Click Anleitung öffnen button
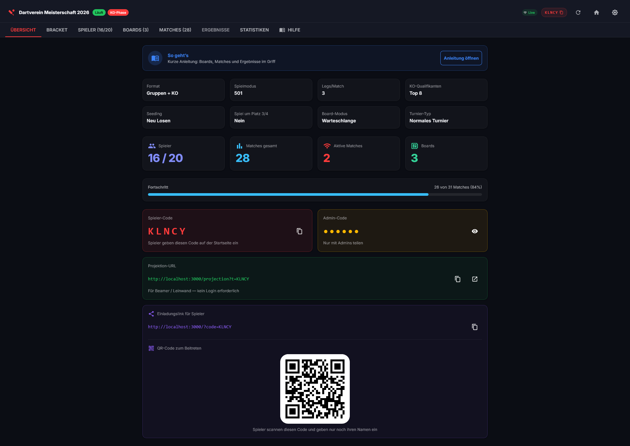 [x=461, y=58]
